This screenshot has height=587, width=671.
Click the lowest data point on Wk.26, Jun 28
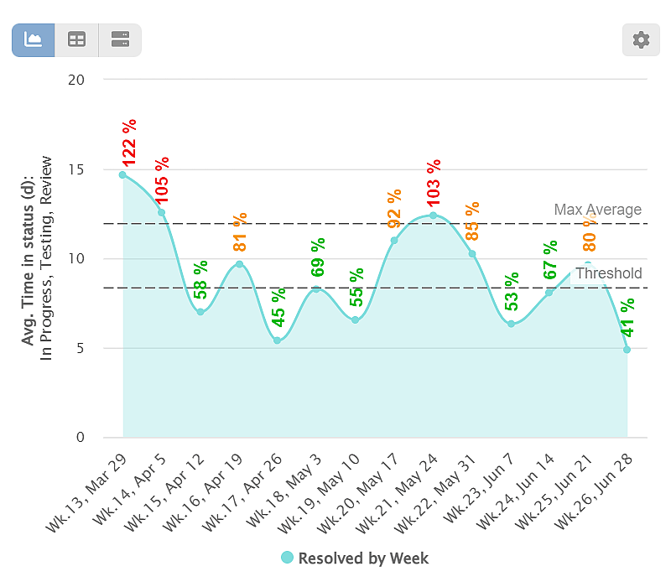point(627,351)
